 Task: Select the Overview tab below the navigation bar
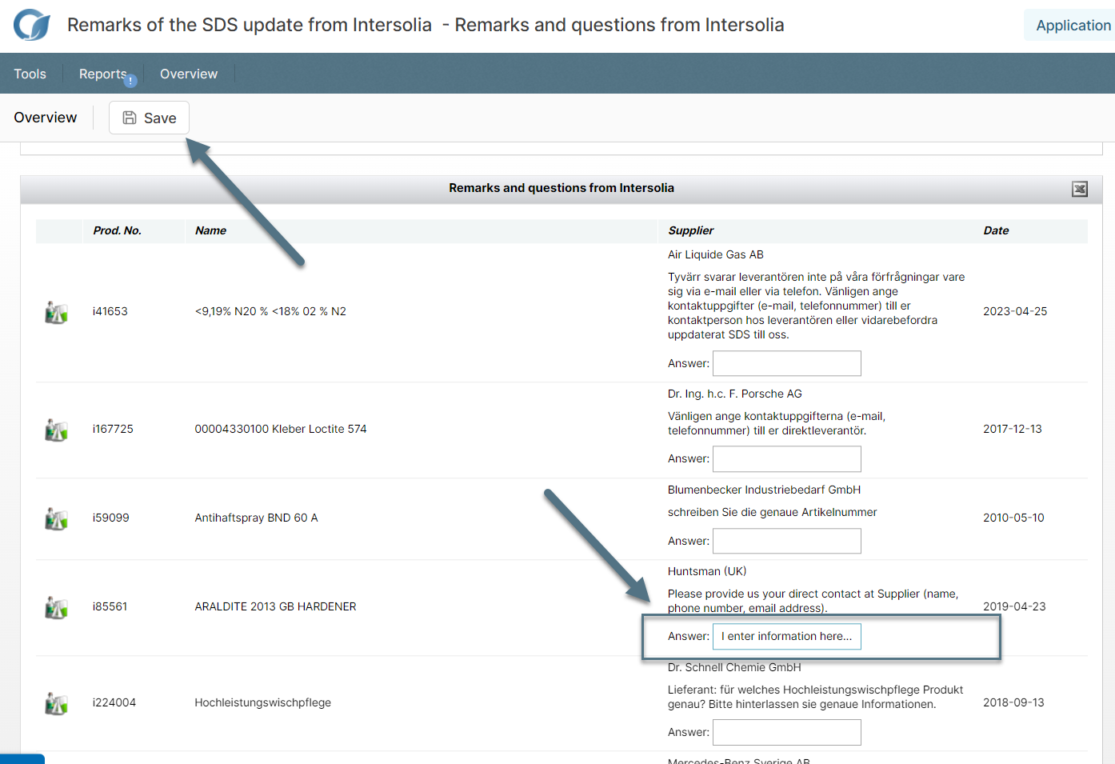click(46, 118)
